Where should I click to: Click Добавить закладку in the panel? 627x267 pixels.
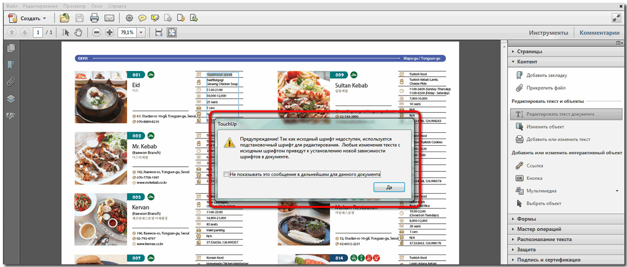pyautogui.click(x=545, y=75)
